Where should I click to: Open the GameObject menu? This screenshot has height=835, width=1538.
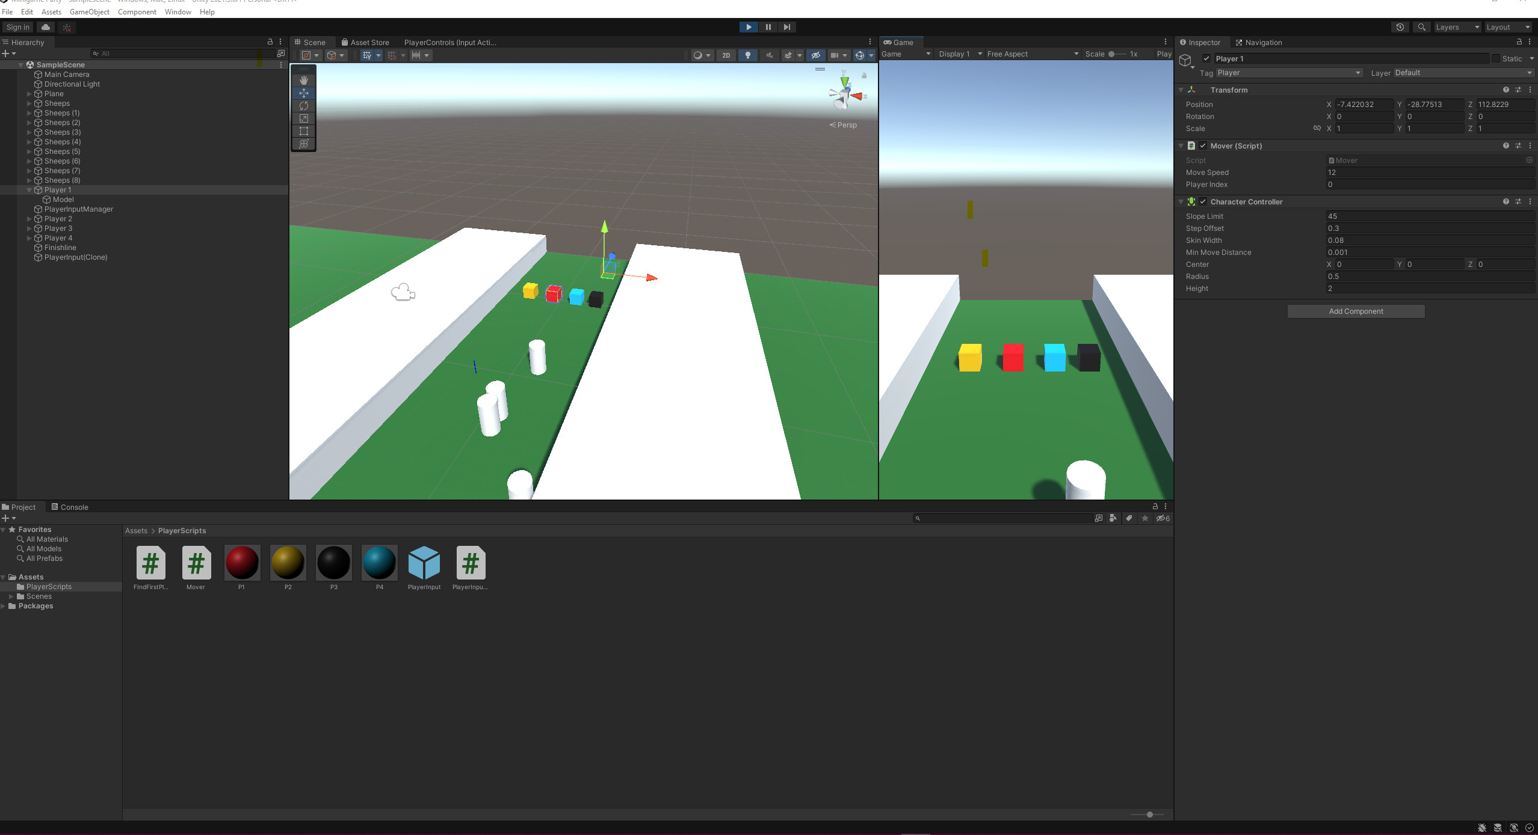(x=90, y=12)
